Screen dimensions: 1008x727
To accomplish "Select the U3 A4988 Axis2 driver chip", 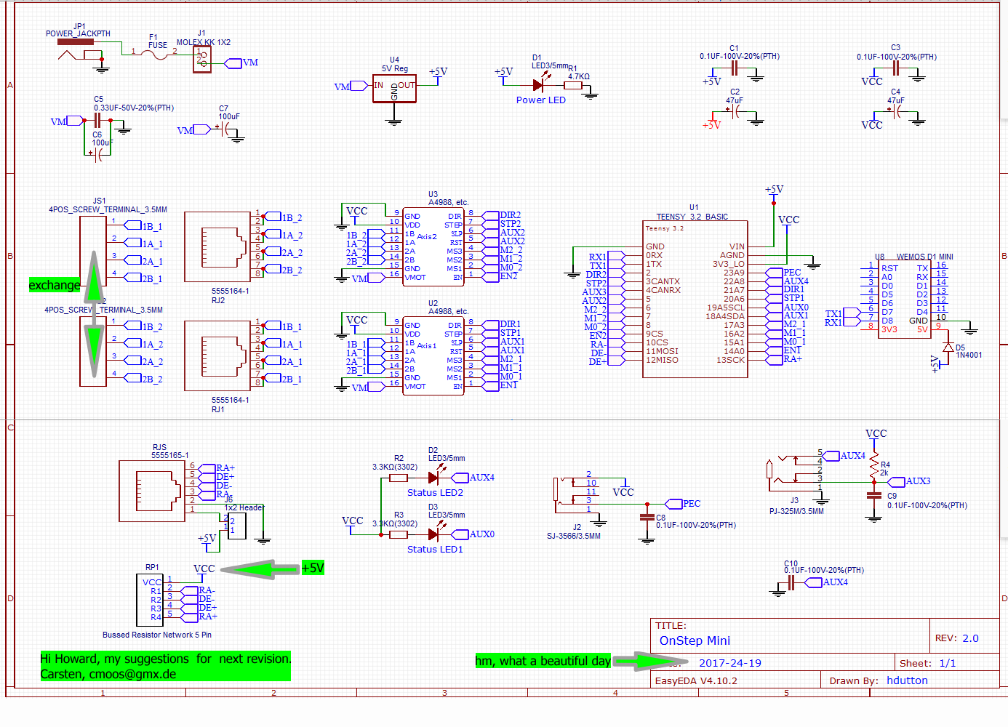I will 433,246.
